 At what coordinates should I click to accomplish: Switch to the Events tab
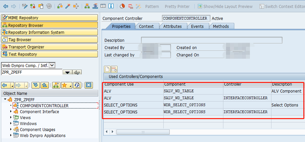197,26
